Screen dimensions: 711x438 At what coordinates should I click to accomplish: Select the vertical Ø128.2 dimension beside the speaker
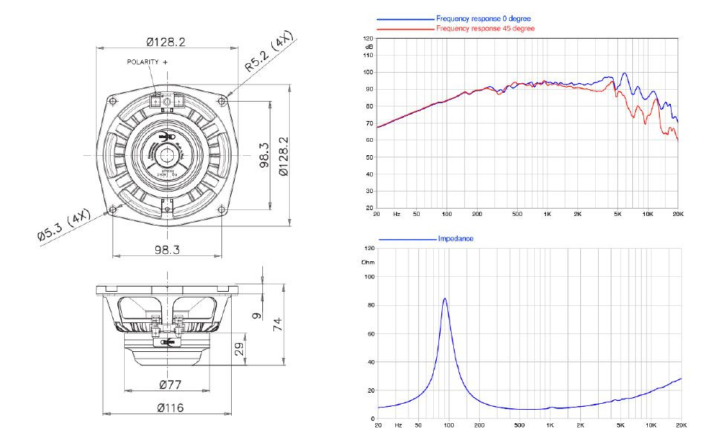283,157
